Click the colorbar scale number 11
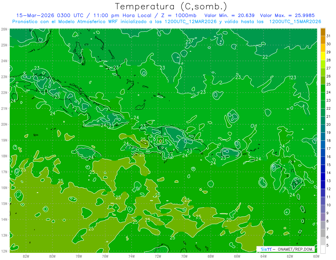Screen dimensions: 336x260 tap(328, 197)
